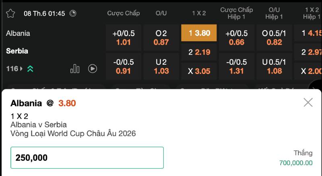
Task: Select first half O 0.5/1 at 0.82
Action: tap(274, 37)
